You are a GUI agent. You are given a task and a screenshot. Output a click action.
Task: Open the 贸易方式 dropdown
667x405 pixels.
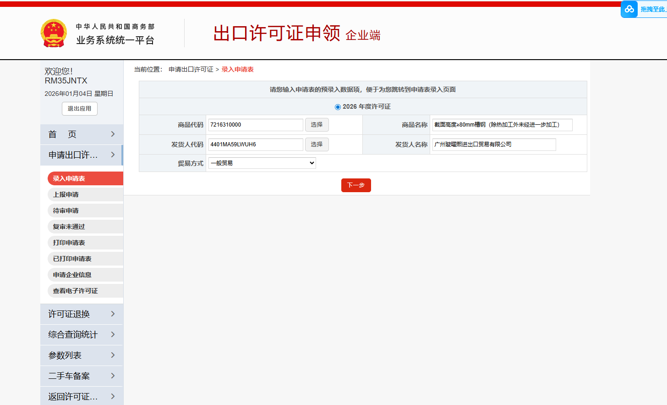pos(262,163)
